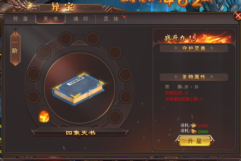The width and height of the screenshot is (241, 161).
Task: Click the 守护灵兽 section header
Action: click(x=194, y=48)
